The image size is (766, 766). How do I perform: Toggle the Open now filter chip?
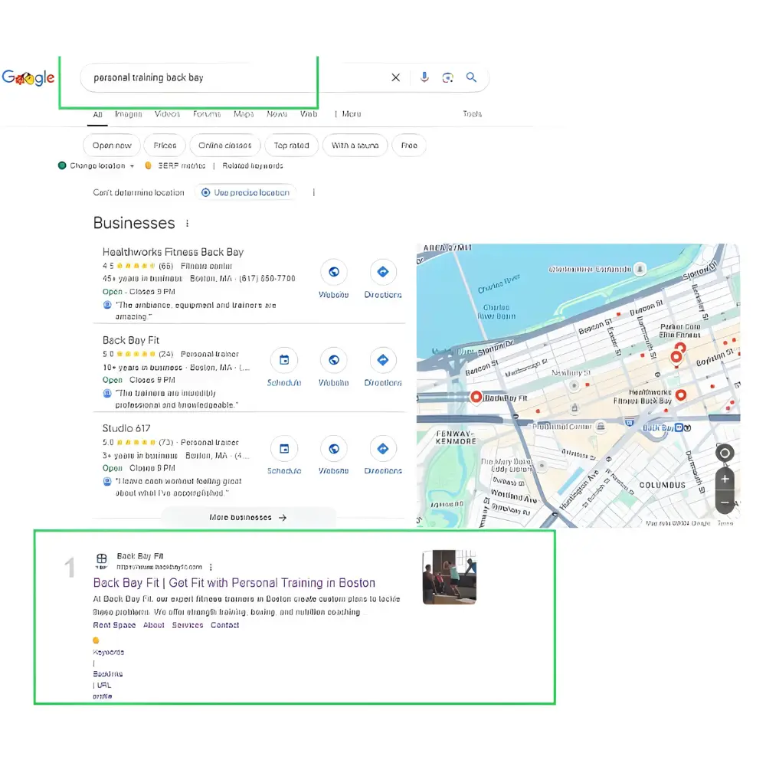[112, 146]
